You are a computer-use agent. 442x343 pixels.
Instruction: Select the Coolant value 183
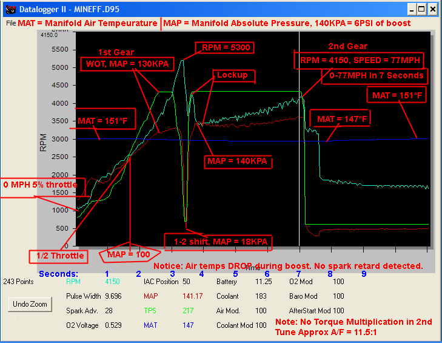coord(261,296)
